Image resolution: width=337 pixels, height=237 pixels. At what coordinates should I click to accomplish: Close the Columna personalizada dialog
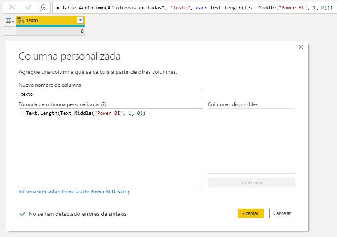(301, 47)
